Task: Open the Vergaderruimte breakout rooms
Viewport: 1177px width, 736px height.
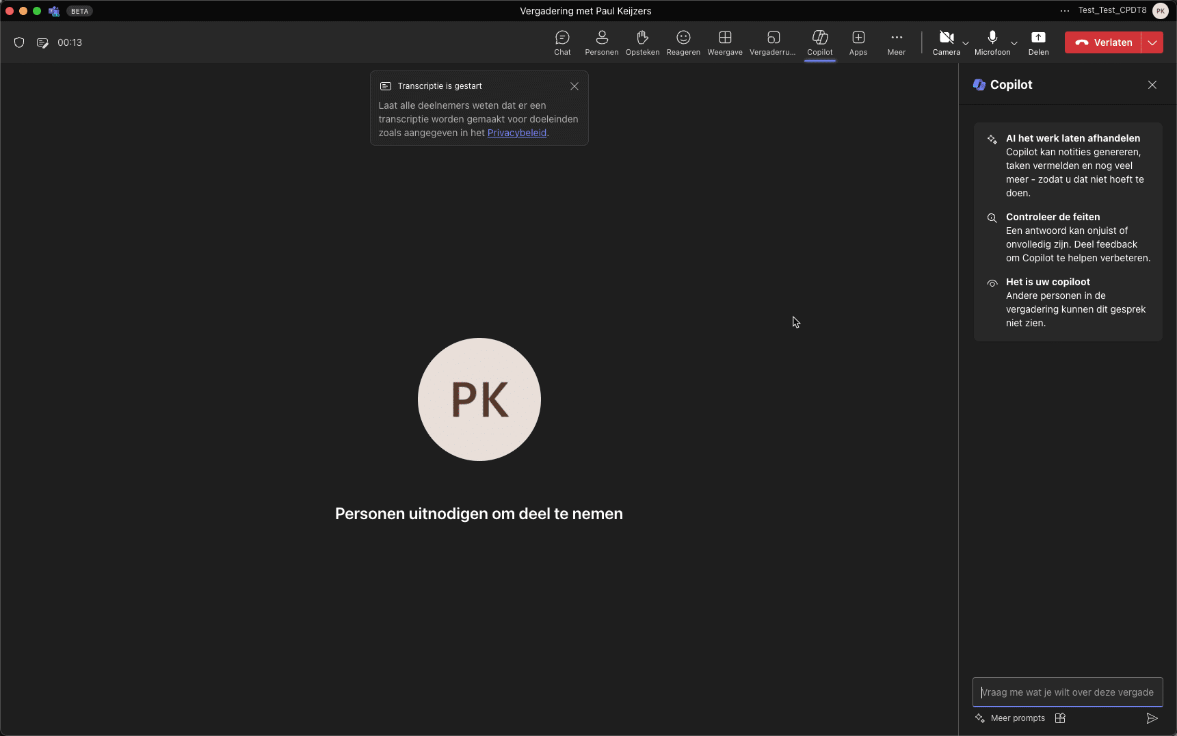Action: click(x=772, y=42)
